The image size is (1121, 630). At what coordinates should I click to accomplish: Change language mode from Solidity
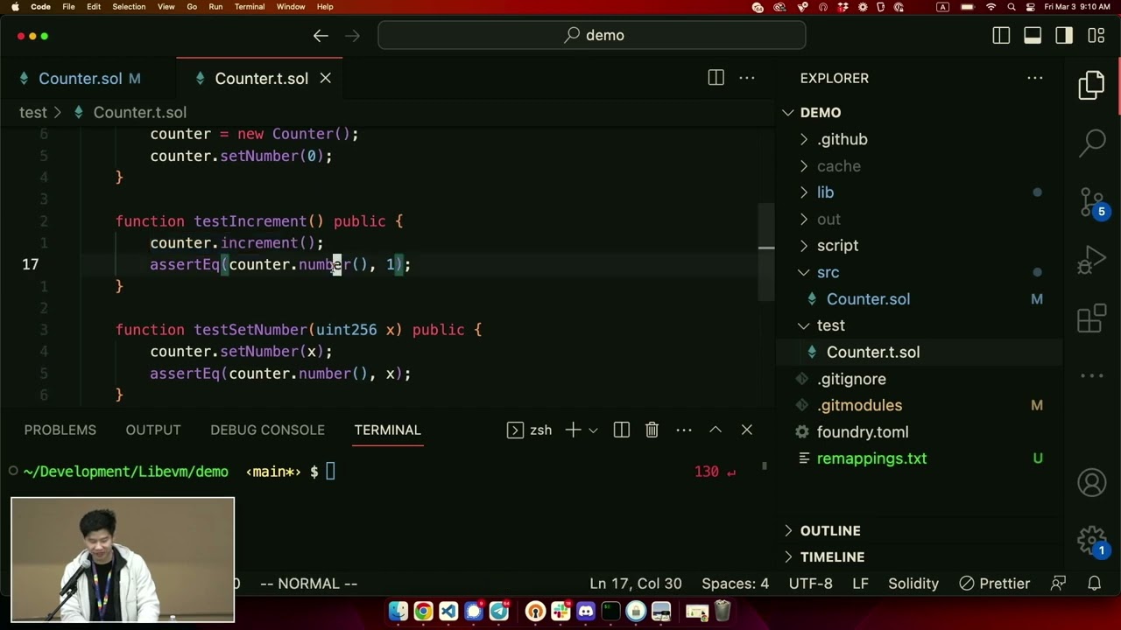(913, 584)
